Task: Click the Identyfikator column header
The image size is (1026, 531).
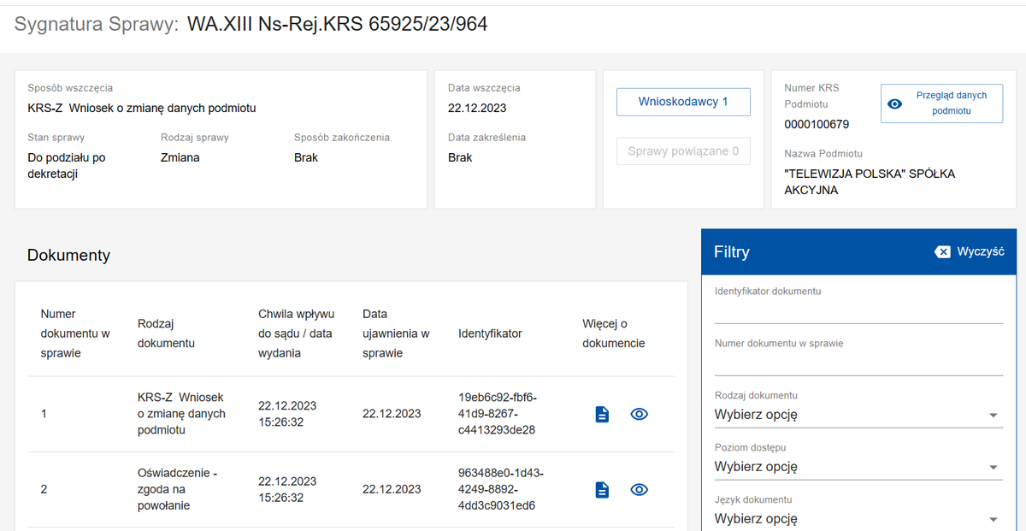Action: 490,333
